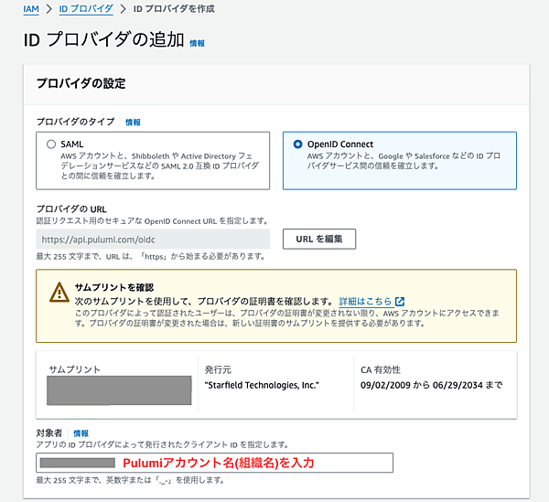Open the 詳細はこちら link
The image size is (549, 502).
click(x=365, y=301)
